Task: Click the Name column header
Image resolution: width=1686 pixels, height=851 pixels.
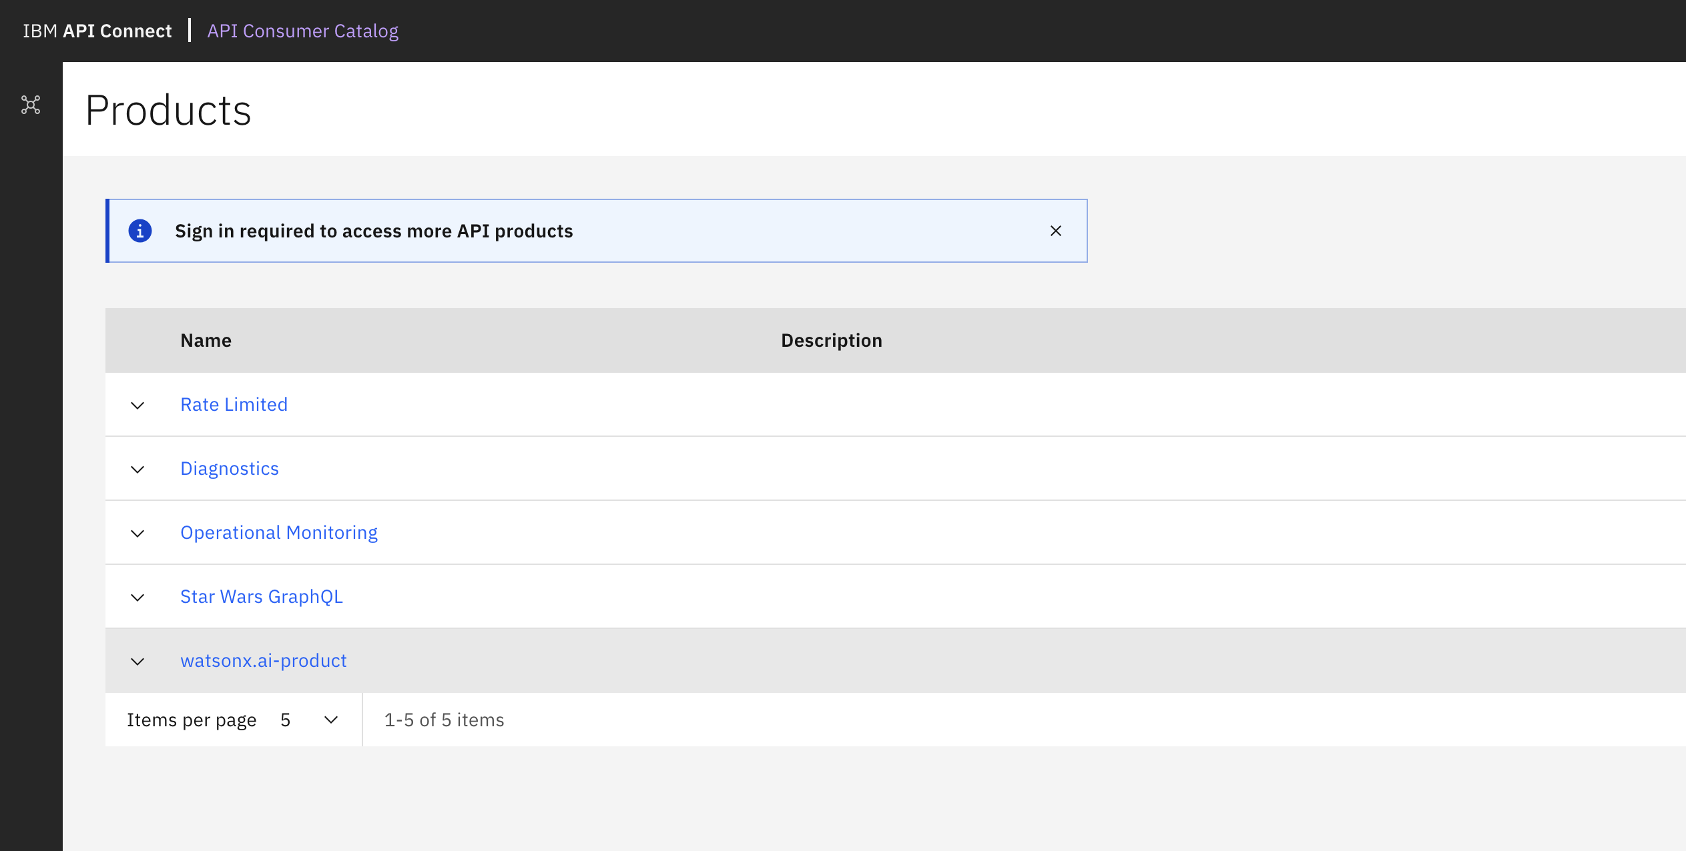Action: [206, 341]
